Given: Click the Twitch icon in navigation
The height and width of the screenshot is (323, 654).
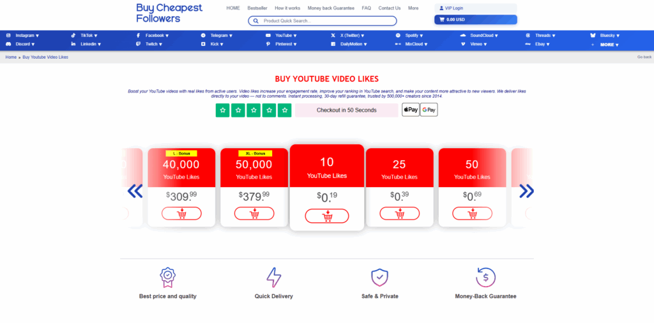Looking at the screenshot, I should point(138,44).
